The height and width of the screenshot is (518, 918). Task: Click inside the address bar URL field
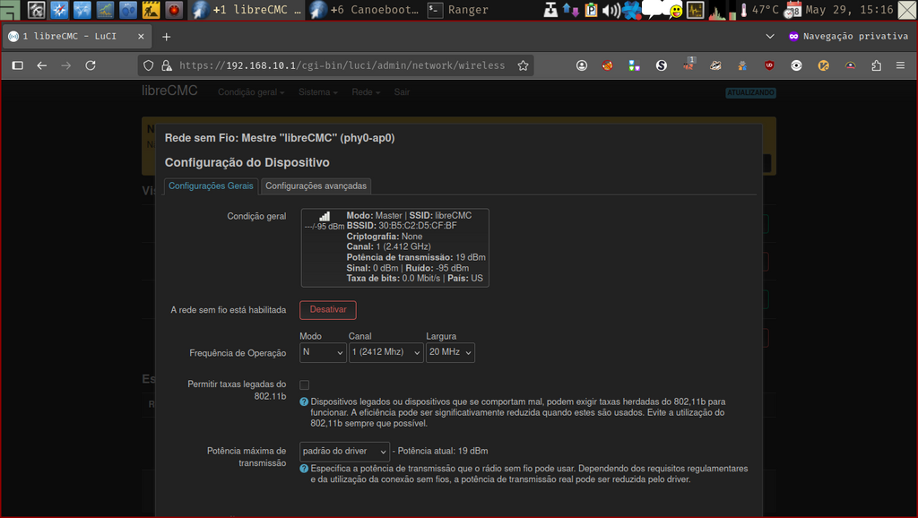point(341,65)
